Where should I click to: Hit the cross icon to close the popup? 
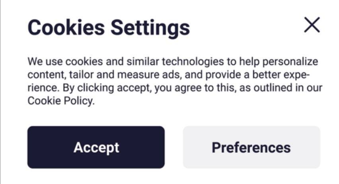click(312, 25)
